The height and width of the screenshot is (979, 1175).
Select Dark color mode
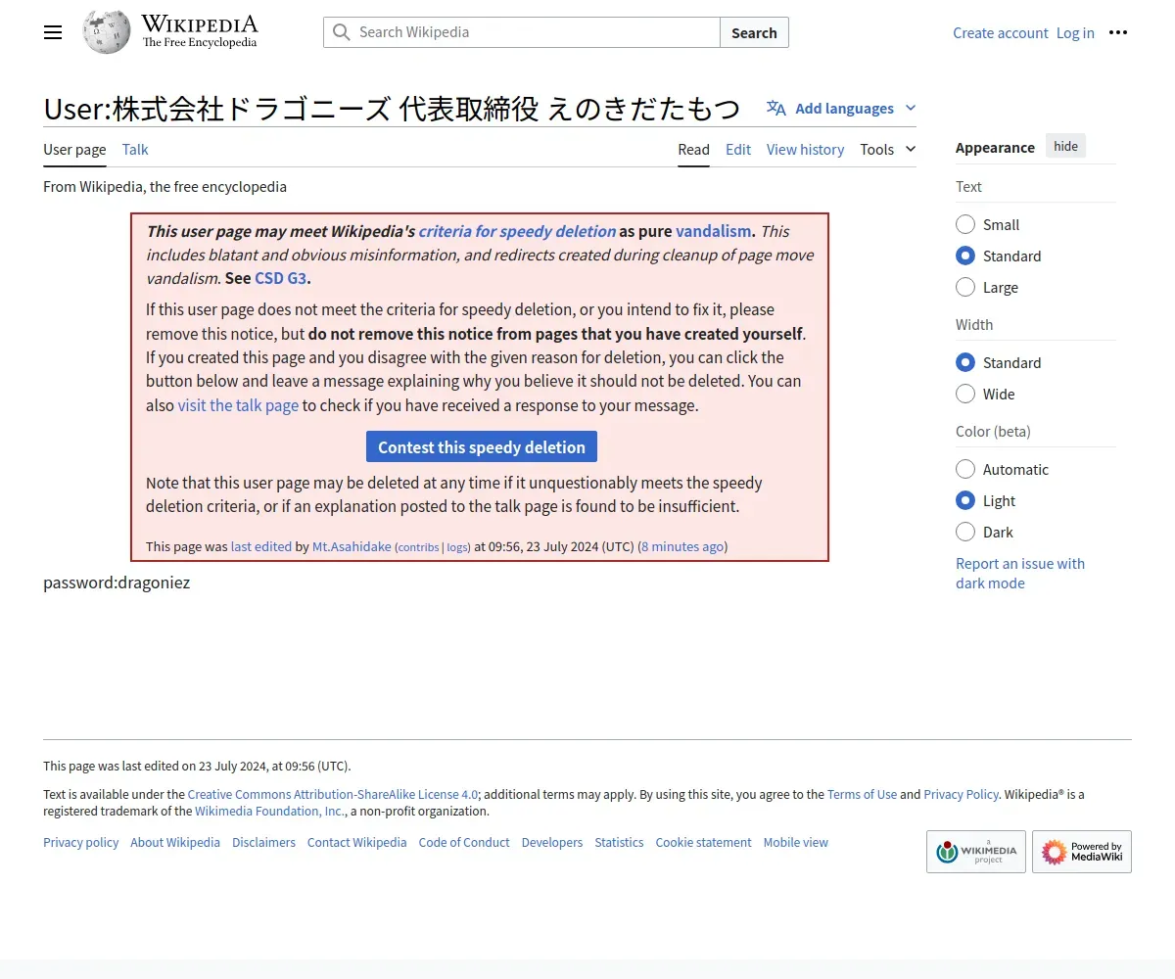tap(965, 532)
